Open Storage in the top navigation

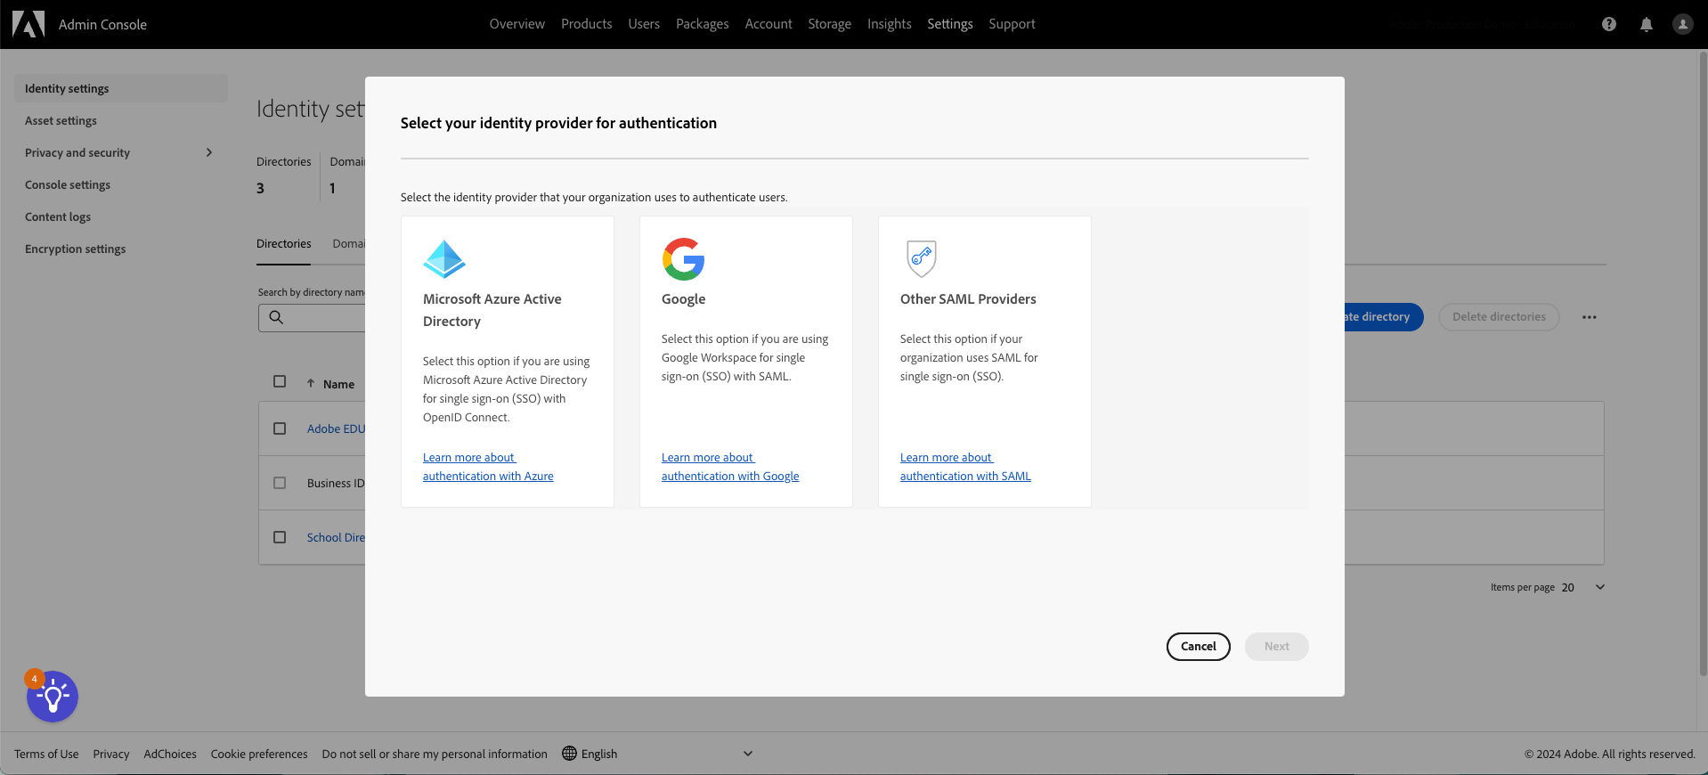pos(829,24)
